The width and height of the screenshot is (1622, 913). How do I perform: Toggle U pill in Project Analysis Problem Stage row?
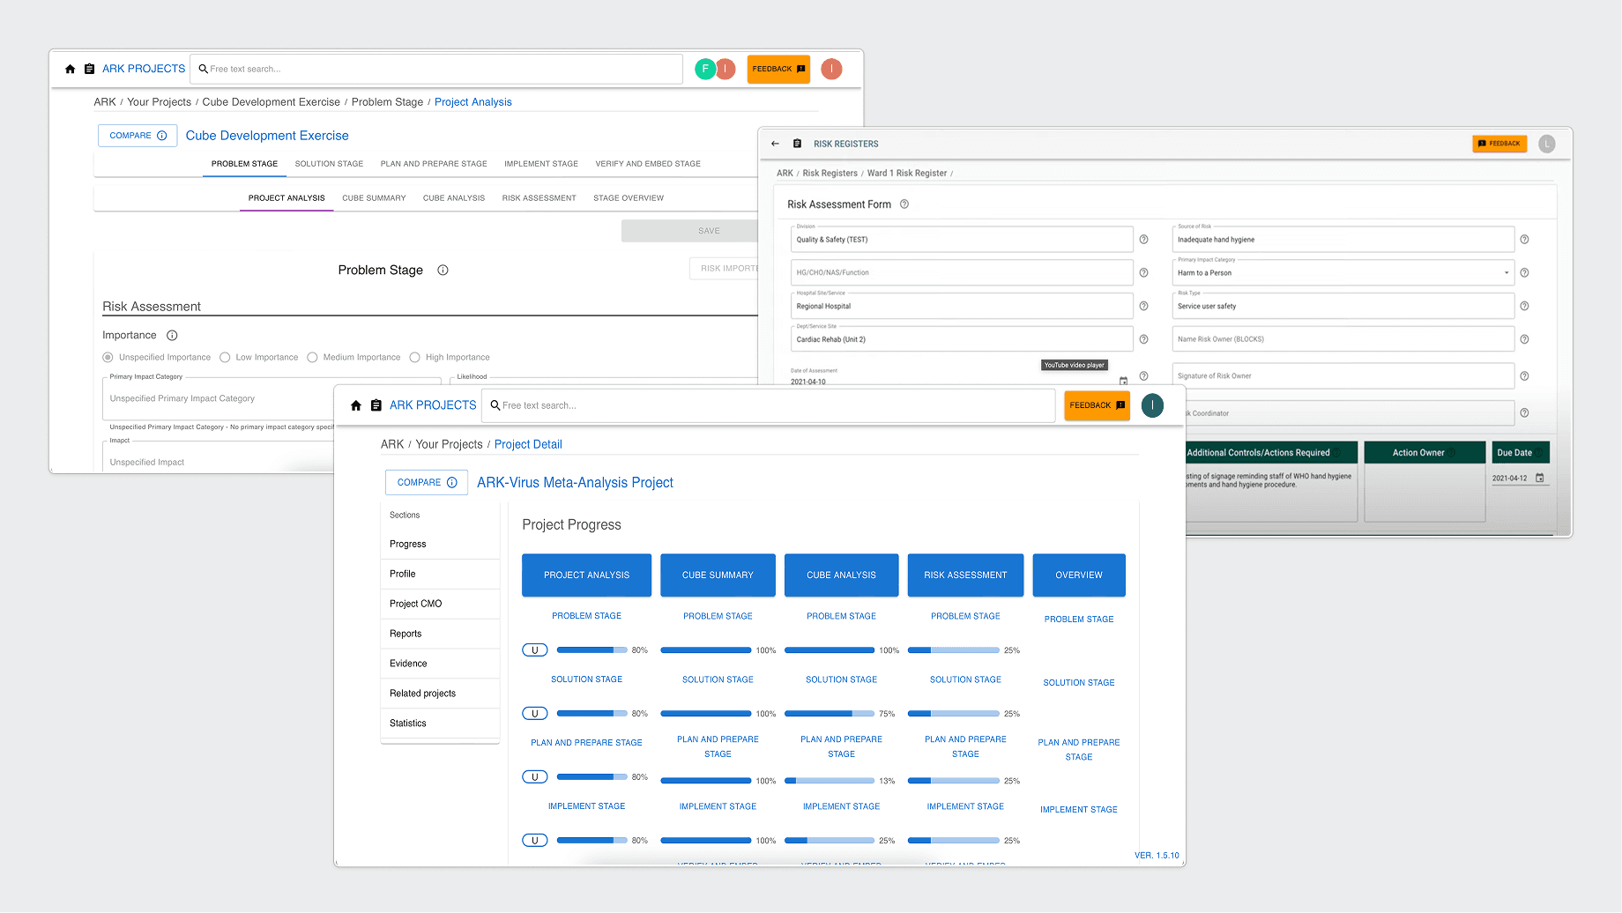coord(535,650)
